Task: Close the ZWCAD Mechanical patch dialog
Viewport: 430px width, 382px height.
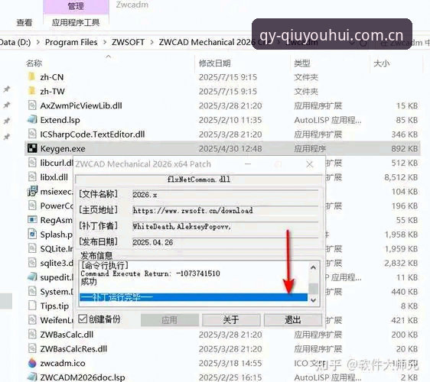Action: click(x=310, y=164)
